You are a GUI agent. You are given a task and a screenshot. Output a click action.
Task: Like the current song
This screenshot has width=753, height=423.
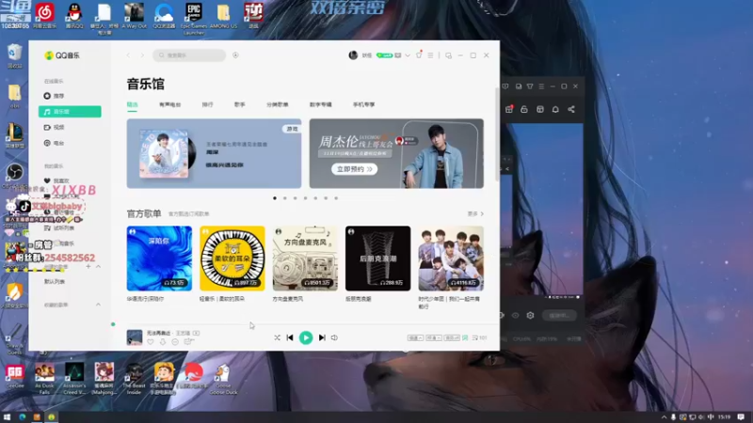151,342
